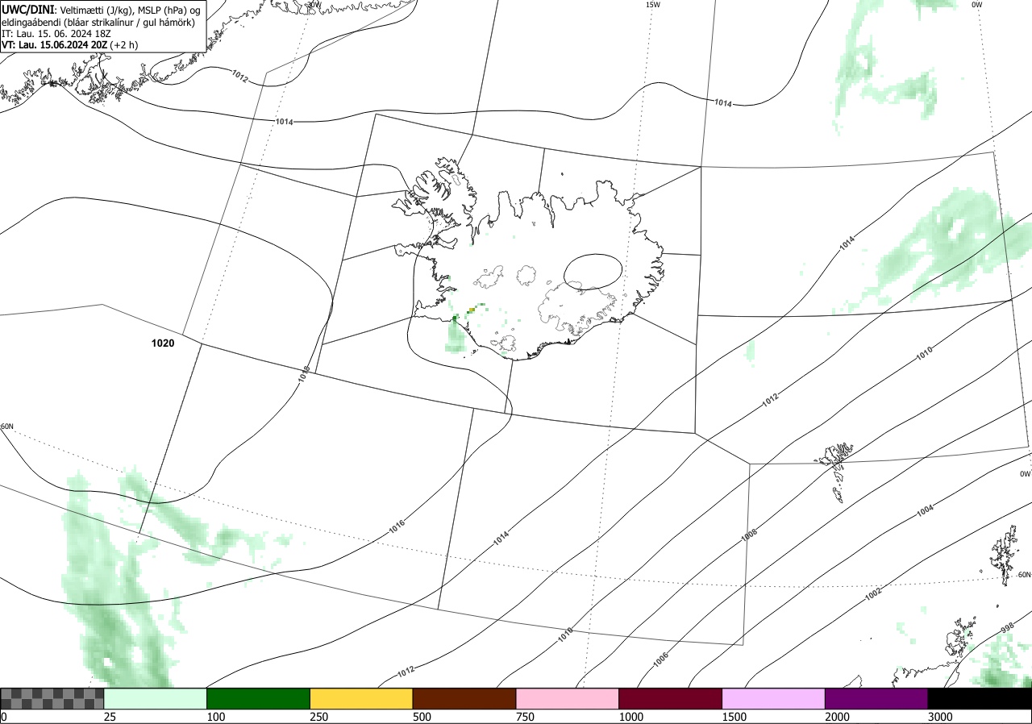Choose the black legend swatch above 3000
This screenshot has height=724, width=1032.
coord(980,698)
